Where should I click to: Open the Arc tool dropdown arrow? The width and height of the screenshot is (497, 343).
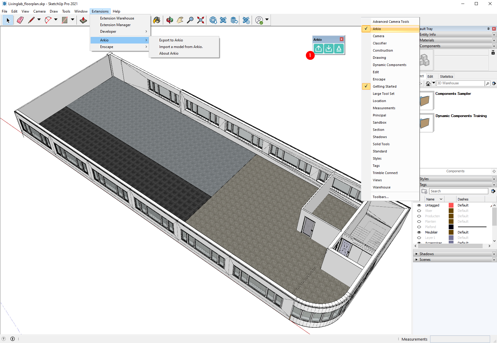(x=56, y=20)
